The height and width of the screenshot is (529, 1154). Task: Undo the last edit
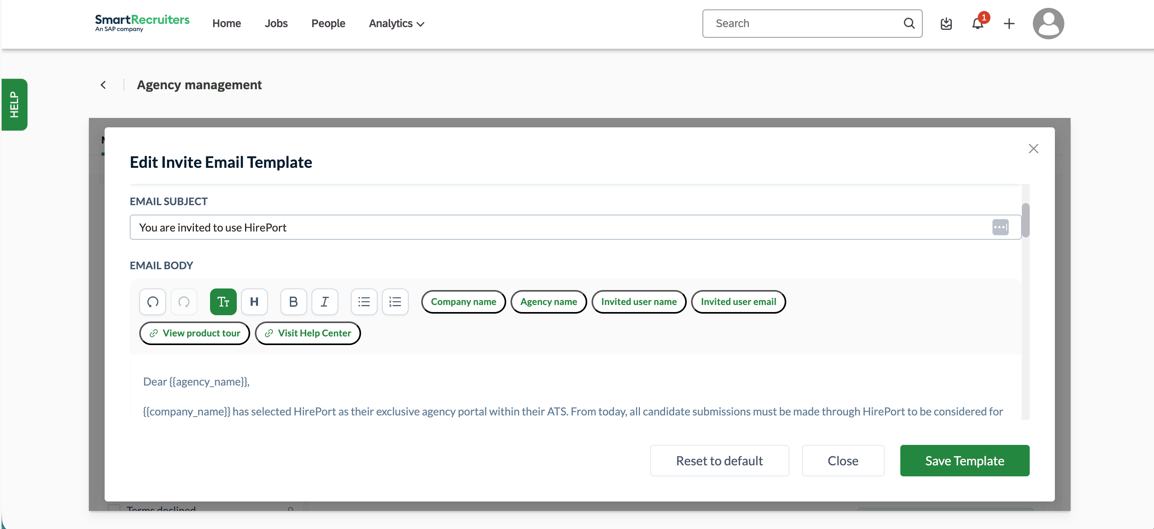coord(153,302)
